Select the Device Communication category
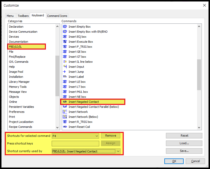Viewport: 210px width, 169px height. click(23, 32)
